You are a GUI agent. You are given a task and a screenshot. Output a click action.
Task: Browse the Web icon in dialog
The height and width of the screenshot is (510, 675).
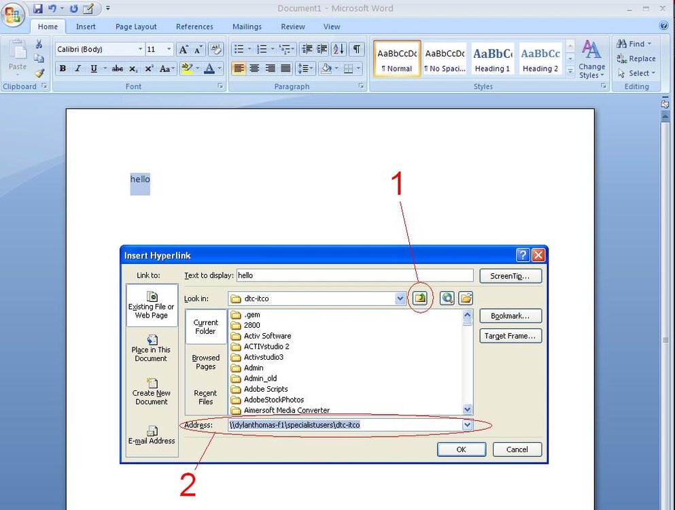447,298
